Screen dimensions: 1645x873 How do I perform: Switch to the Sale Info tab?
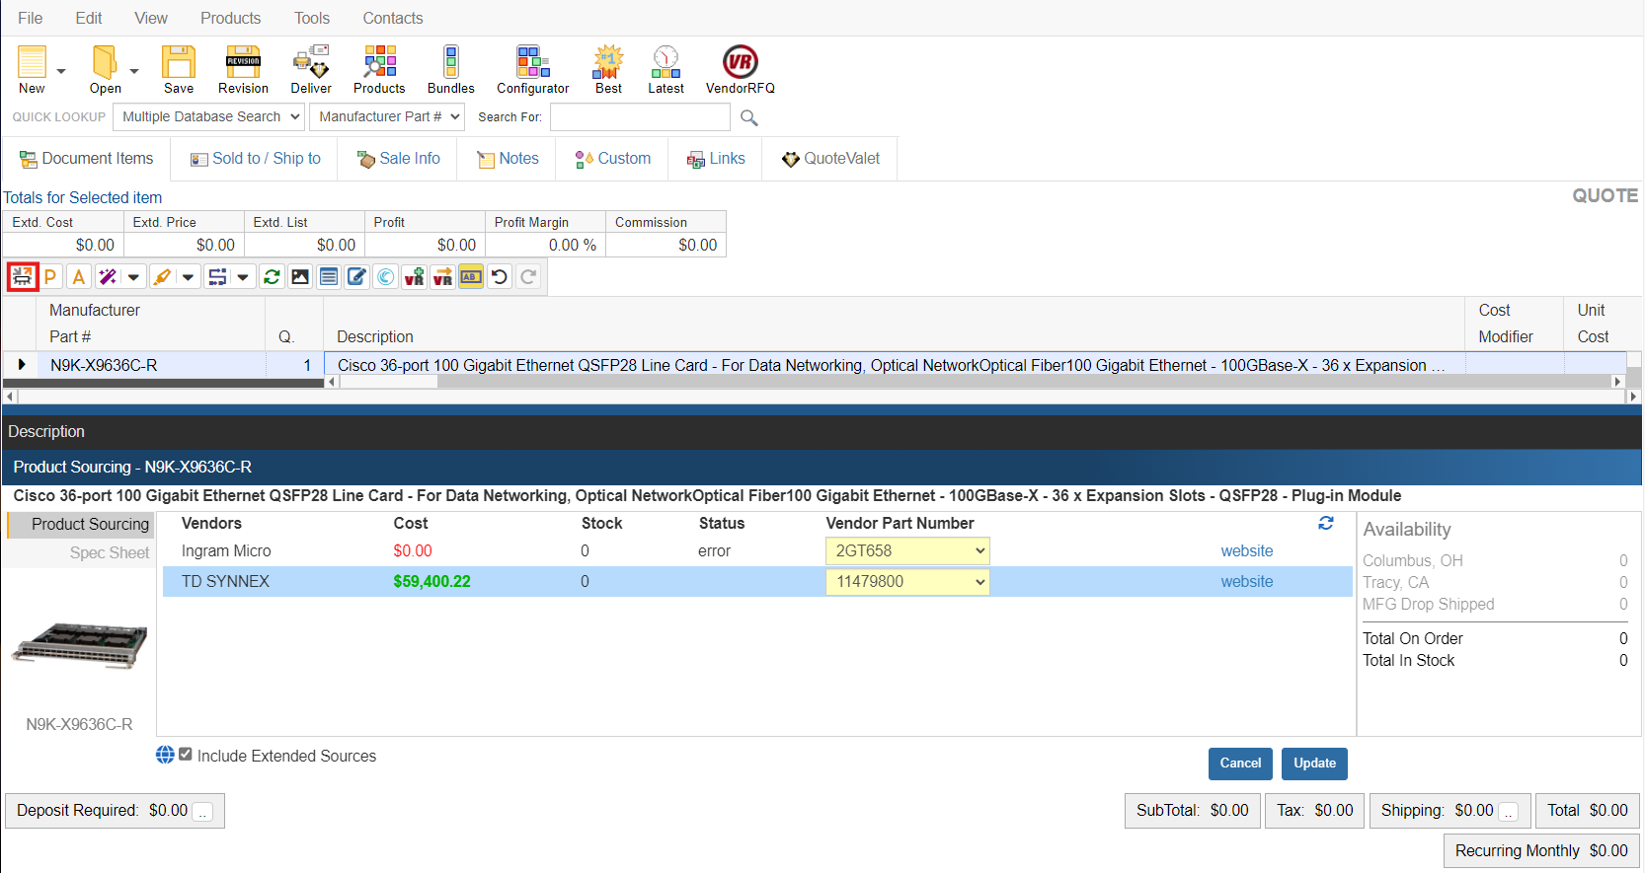(x=398, y=159)
